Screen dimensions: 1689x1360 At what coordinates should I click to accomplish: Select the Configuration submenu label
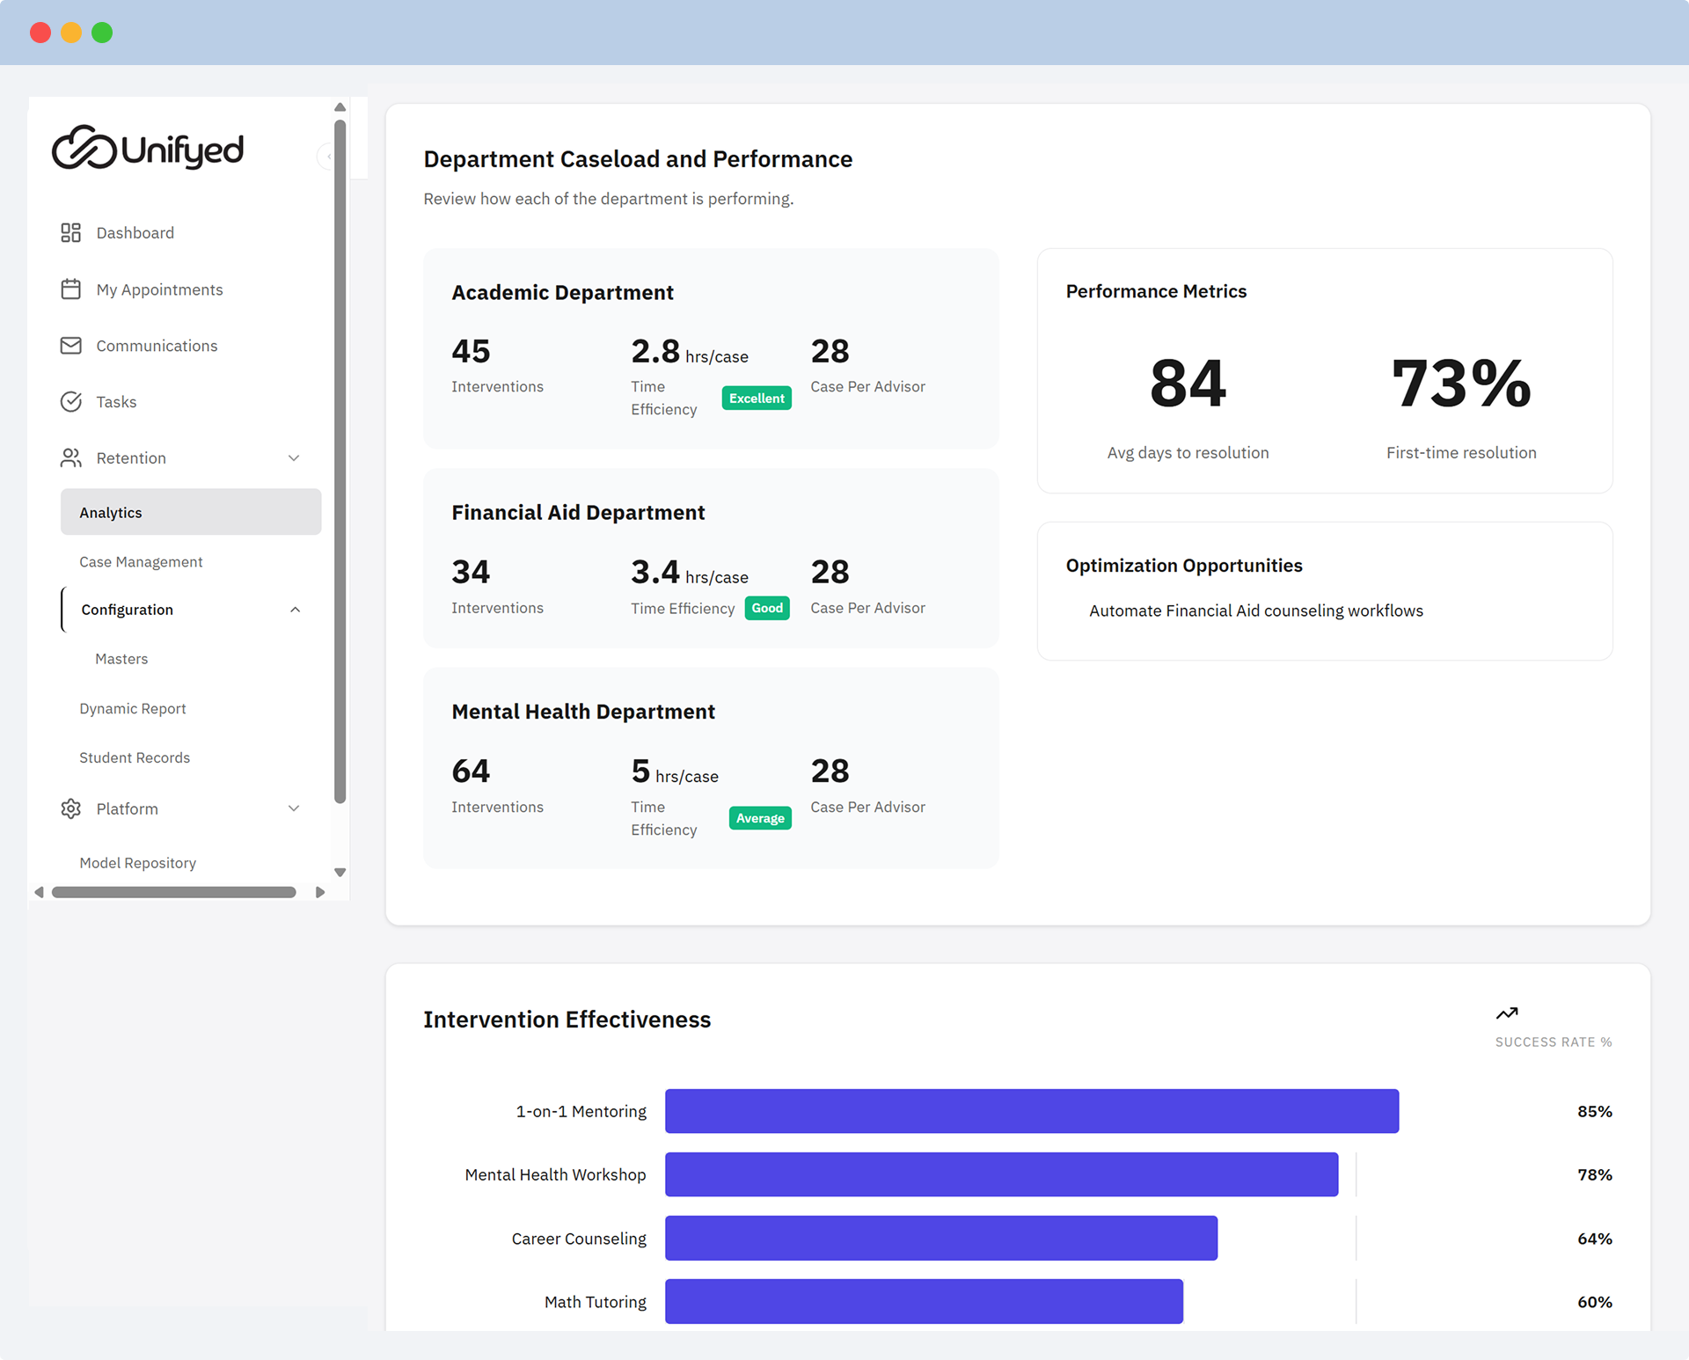pos(127,610)
